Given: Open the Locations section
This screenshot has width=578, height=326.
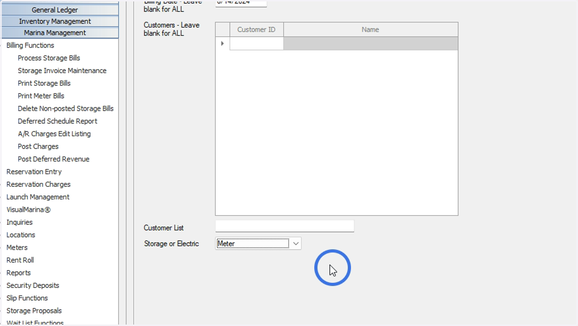Looking at the screenshot, I should click(21, 235).
